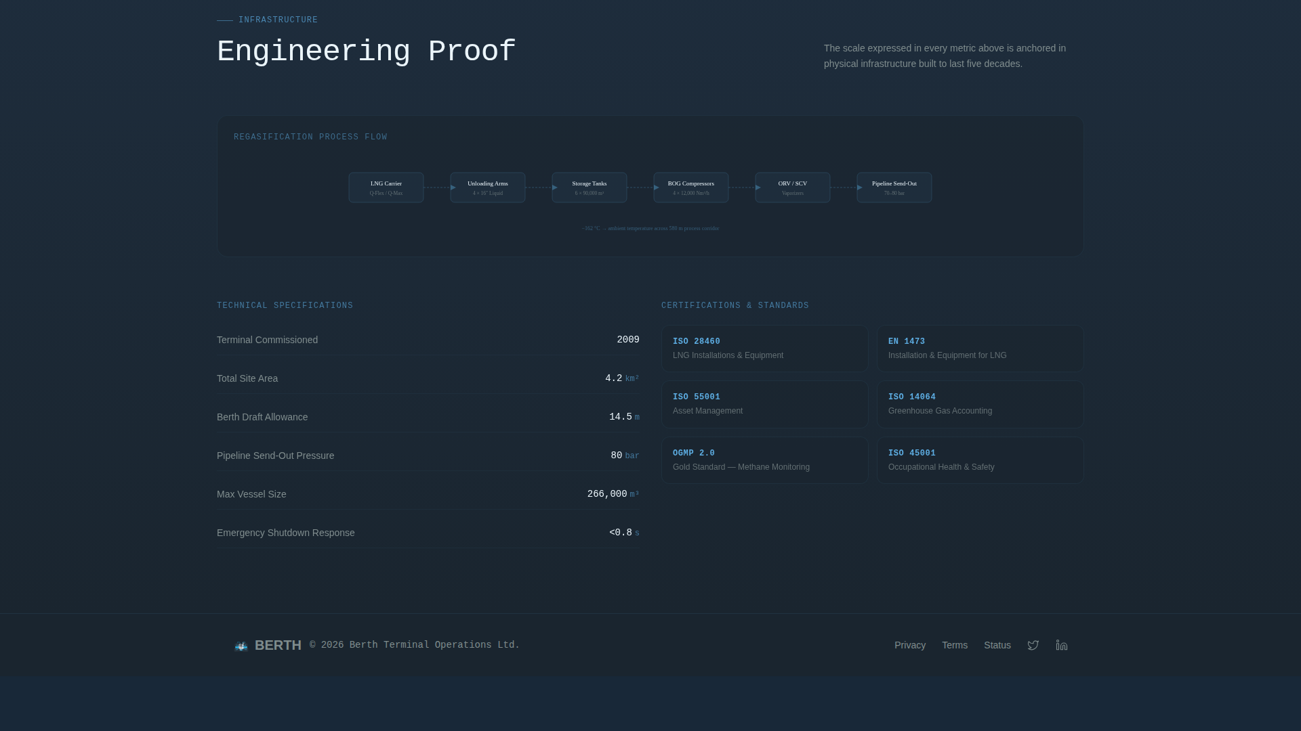
Task: Click the −162 °C process corridor caption
Action: coord(650,228)
